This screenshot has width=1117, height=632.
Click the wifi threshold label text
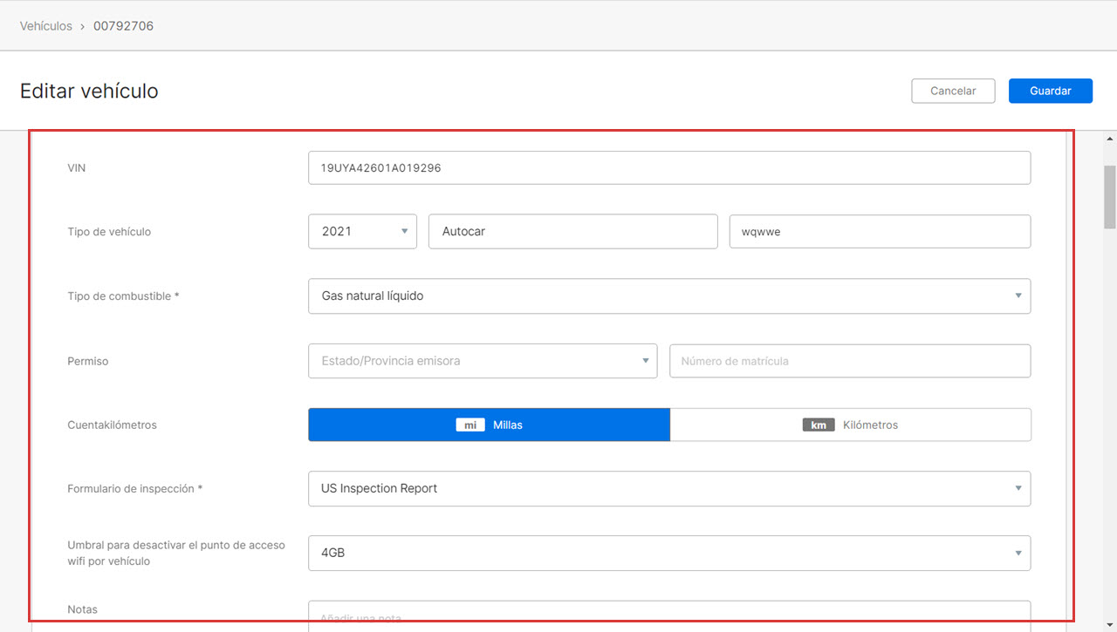tap(176, 553)
